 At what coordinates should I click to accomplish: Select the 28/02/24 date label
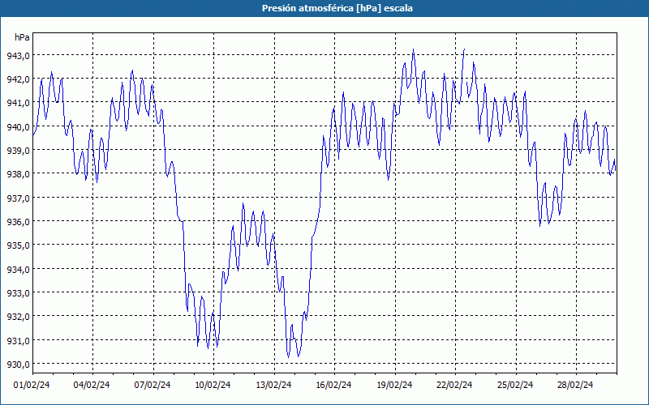click(575, 385)
